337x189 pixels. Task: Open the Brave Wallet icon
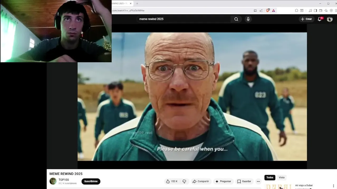coord(321,10)
